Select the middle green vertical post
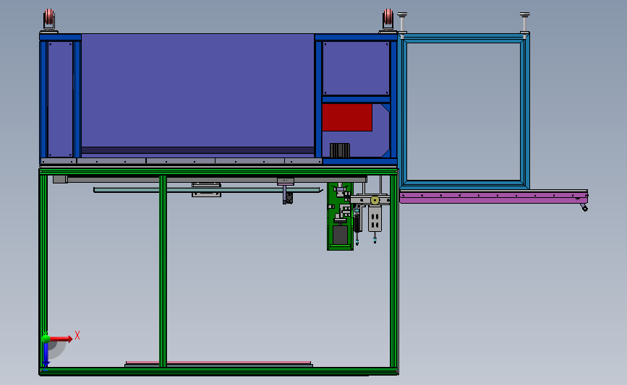The image size is (627, 385). tap(163, 271)
